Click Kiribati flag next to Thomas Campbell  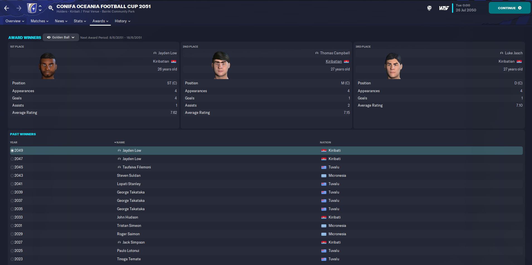[347, 62]
